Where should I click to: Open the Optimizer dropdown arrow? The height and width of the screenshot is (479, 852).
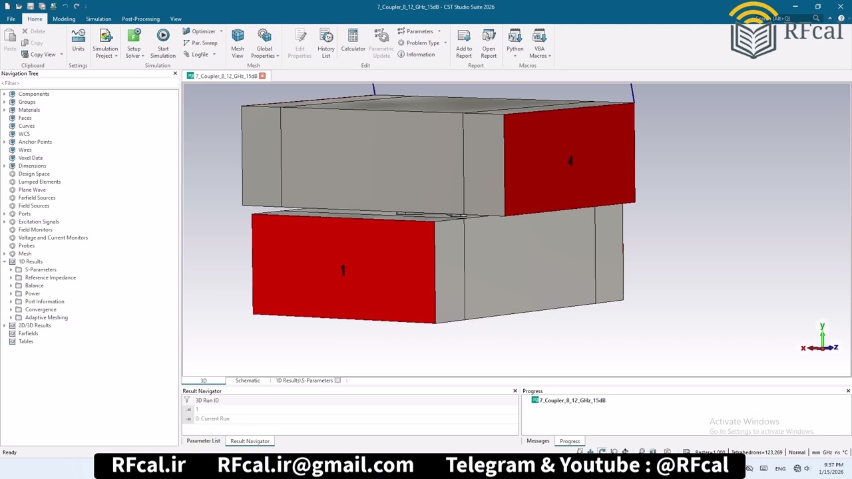click(221, 31)
